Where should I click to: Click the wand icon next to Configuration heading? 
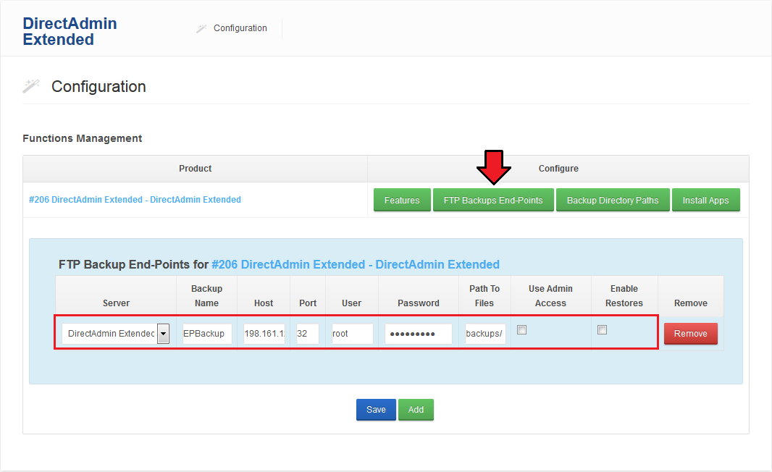click(x=30, y=86)
